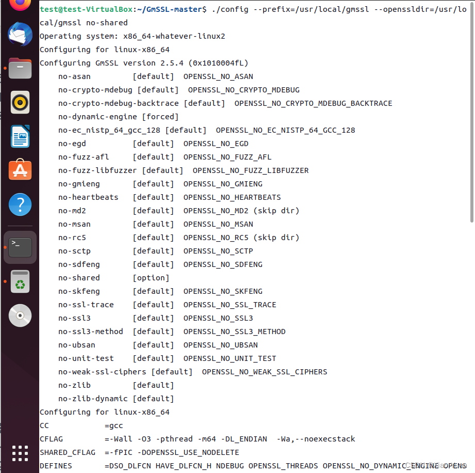The height and width of the screenshot is (473, 475).
Task: Click the 'no-sctp' option text
Action: [74, 251]
